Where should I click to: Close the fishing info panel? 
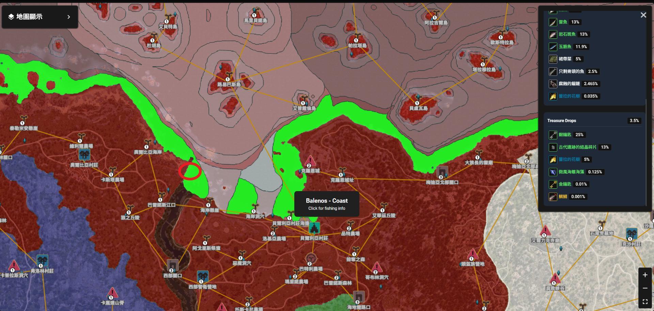[643, 15]
